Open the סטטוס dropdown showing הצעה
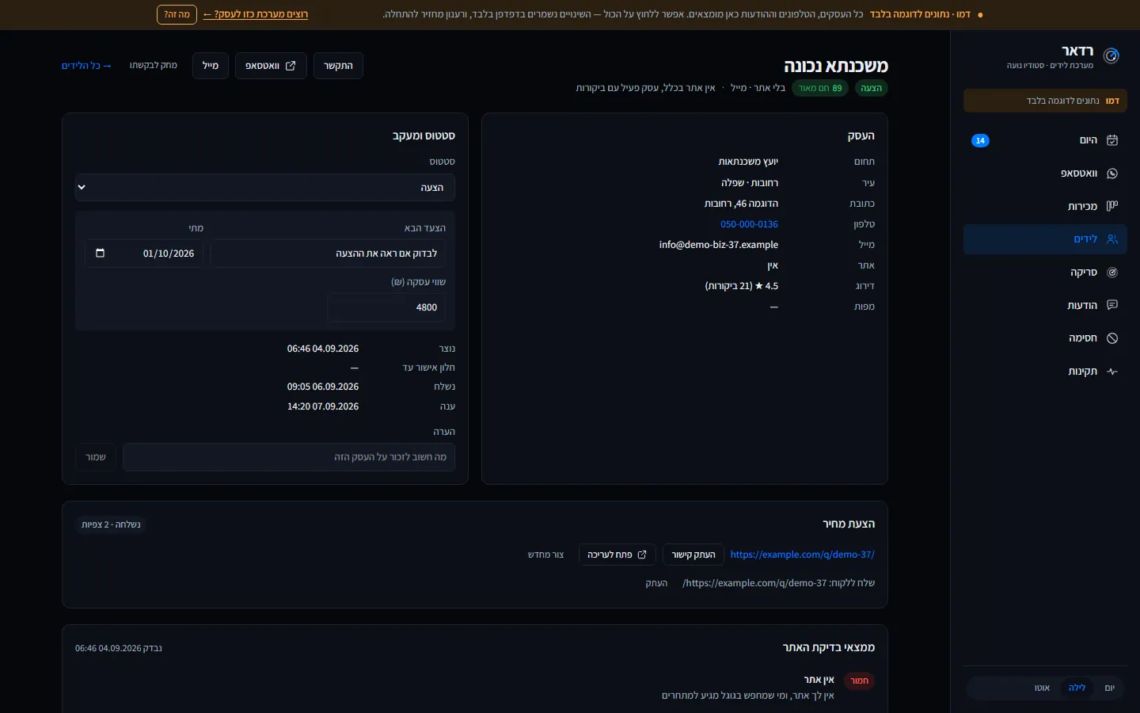This screenshot has width=1140, height=713. point(265,188)
